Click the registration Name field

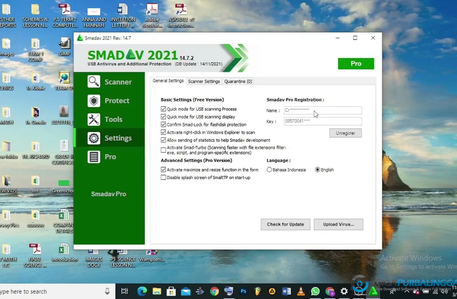(323, 110)
